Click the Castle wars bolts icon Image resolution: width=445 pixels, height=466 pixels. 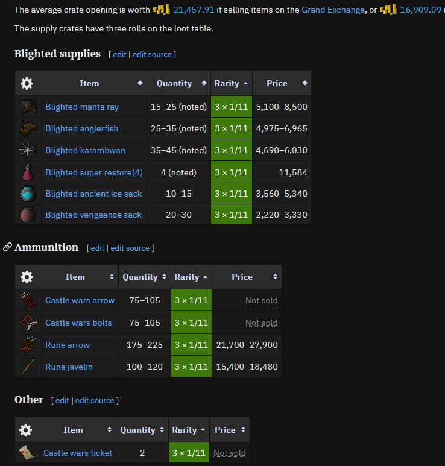pos(28,322)
